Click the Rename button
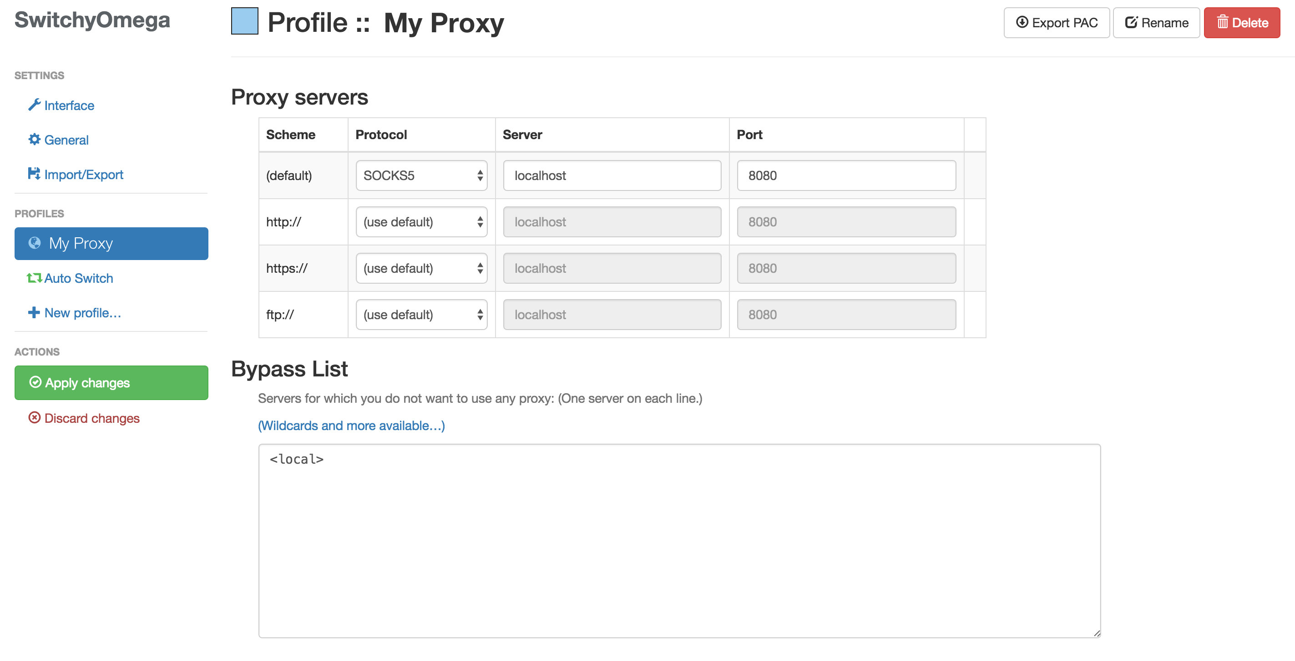 1156,23
